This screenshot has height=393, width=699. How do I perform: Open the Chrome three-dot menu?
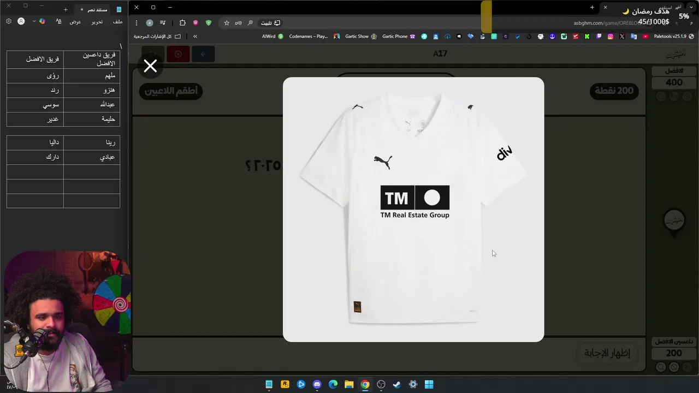tap(137, 23)
